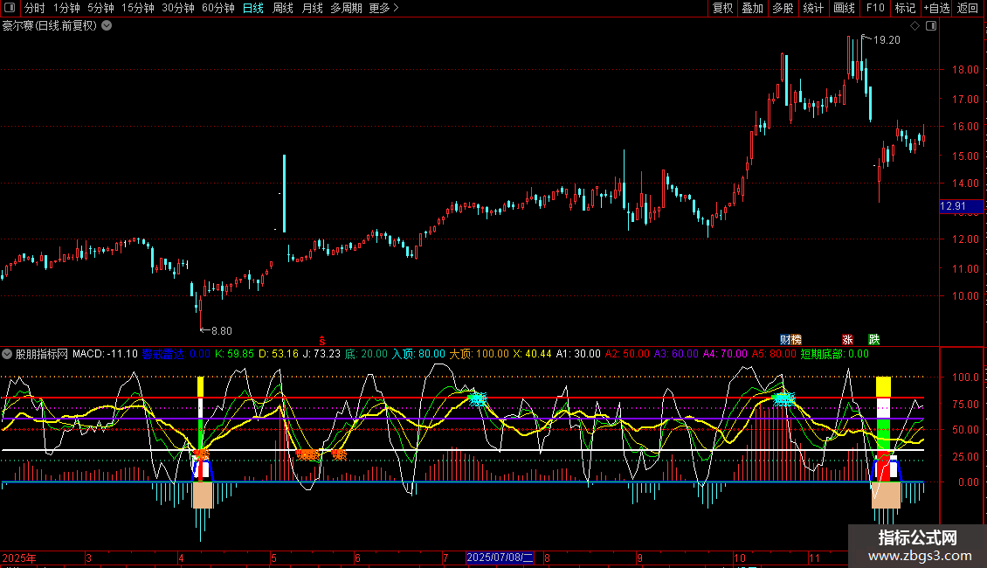The image size is (987, 568).
Task: Select the 5分钟 period
Action: pyautogui.click(x=100, y=8)
